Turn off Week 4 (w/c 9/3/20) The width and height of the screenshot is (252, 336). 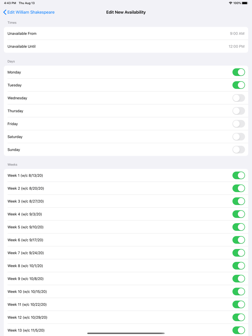click(238, 214)
